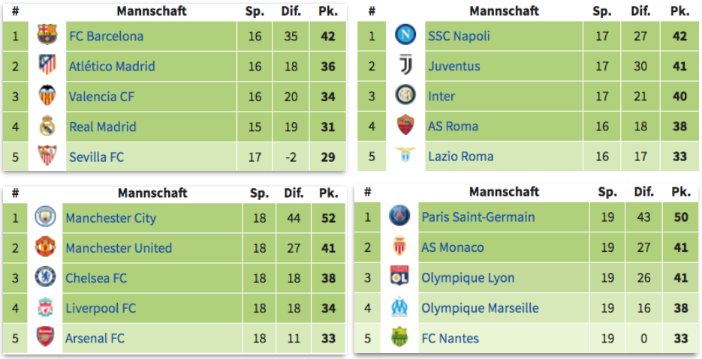The image size is (702, 359).
Task: Open the Manchester United team link
Action: 119,248
